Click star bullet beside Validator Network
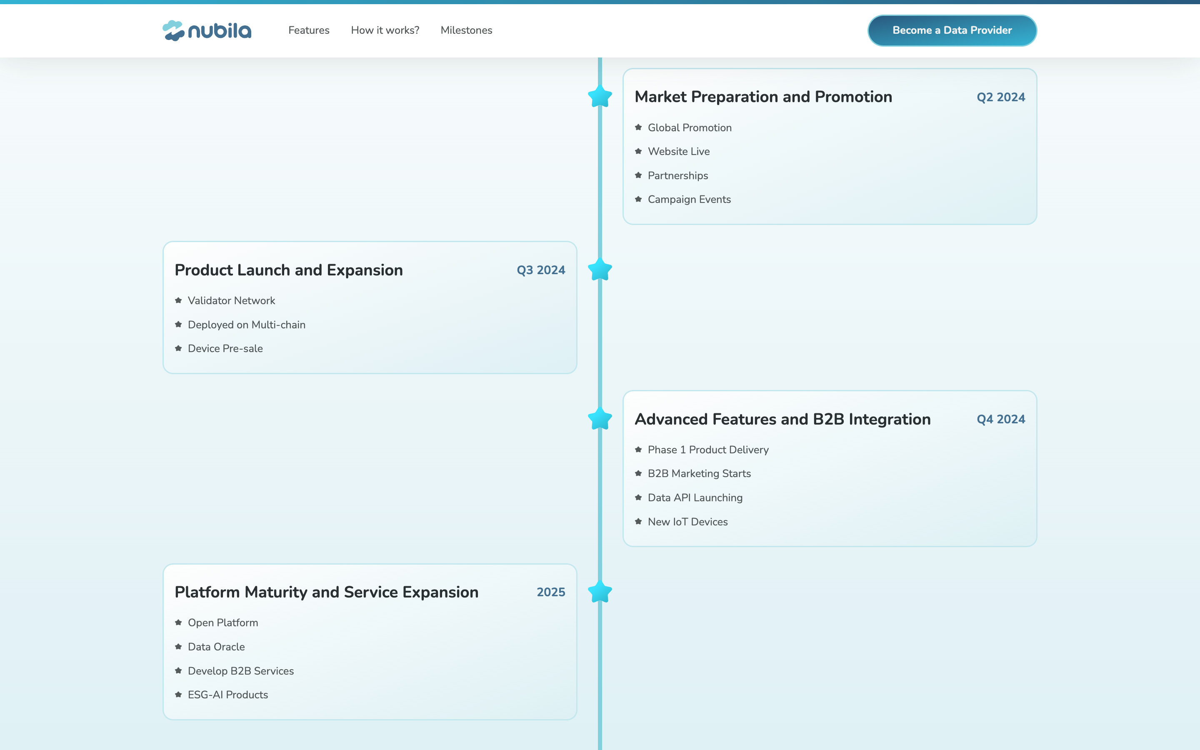 [x=178, y=300]
